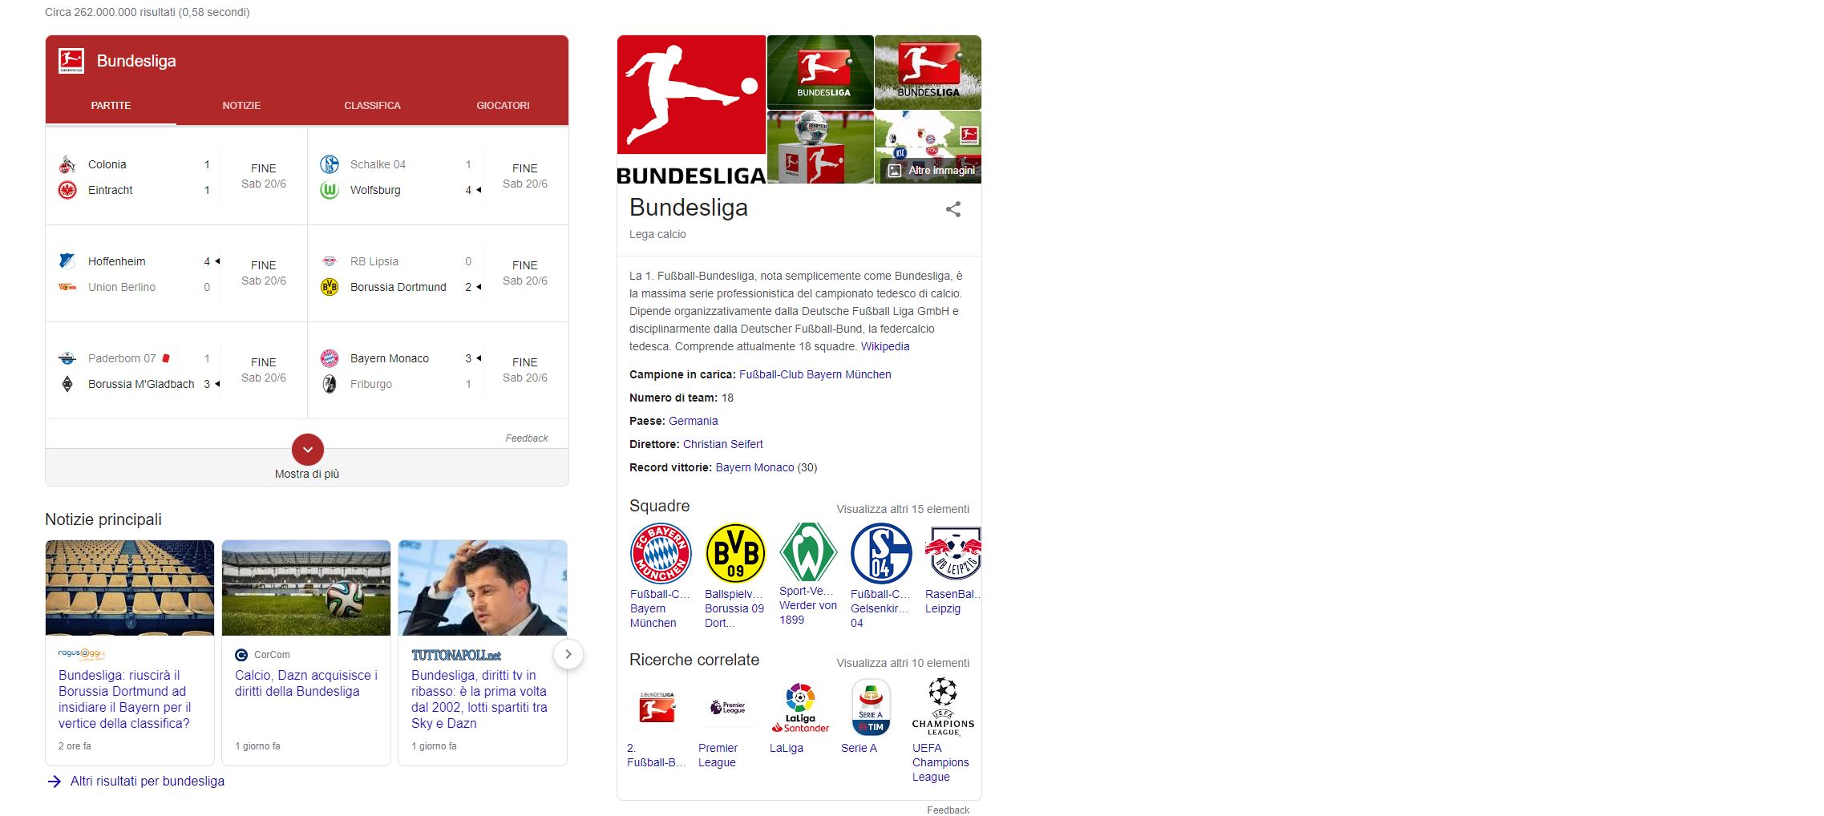This screenshot has width=1824, height=816.
Task: Open 2. Bundesliga logo in related searches
Action: point(657,707)
